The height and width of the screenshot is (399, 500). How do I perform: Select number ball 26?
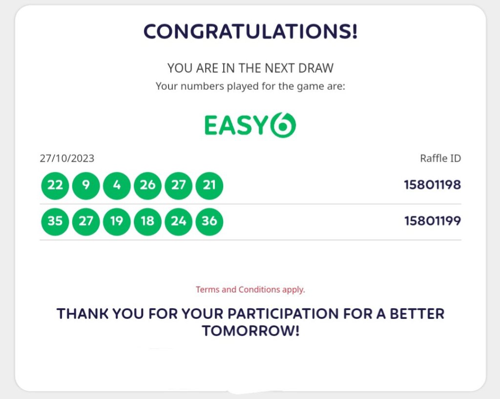pyautogui.click(x=147, y=185)
